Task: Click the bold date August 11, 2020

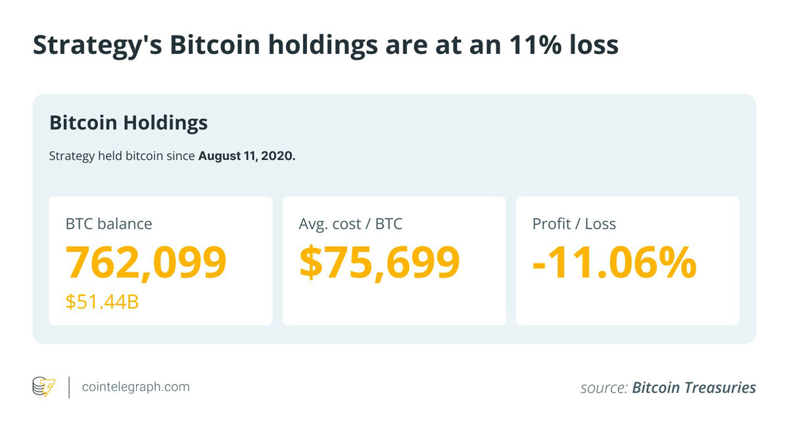Action: click(x=247, y=157)
